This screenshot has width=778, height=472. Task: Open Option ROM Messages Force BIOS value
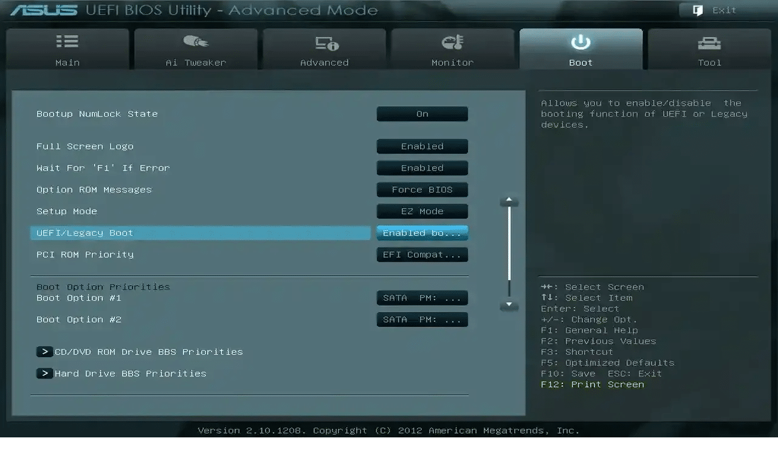coord(422,190)
